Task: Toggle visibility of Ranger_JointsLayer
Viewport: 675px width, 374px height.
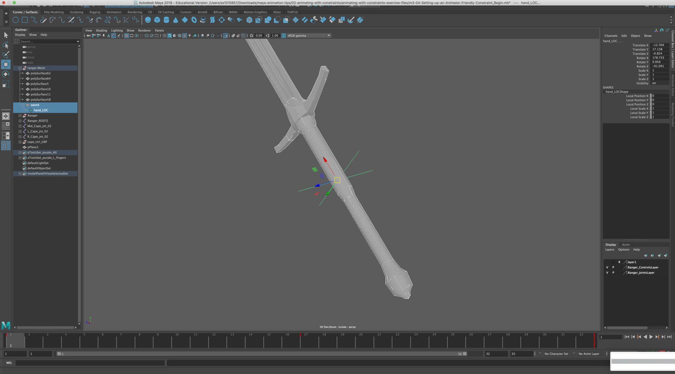Action: [607, 273]
